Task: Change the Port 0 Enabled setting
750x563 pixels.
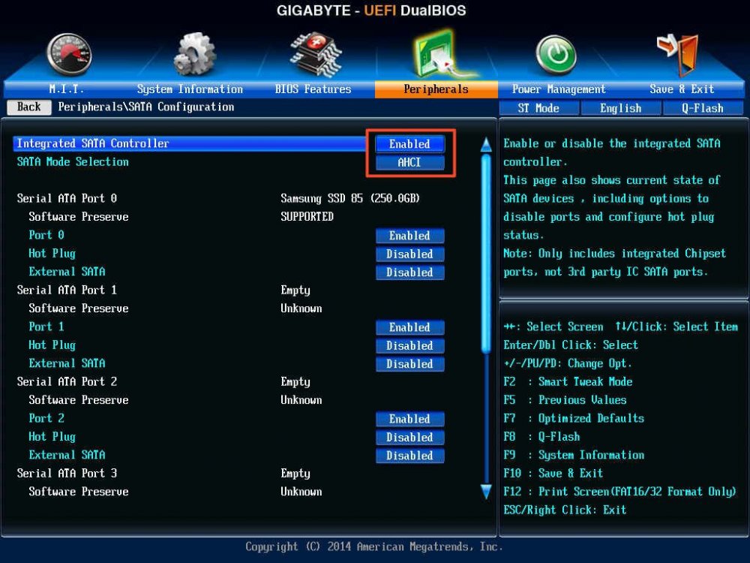Action: pos(409,236)
